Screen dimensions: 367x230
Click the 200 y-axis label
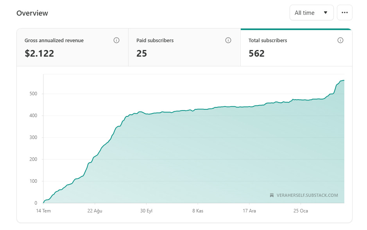coord(33,159)
